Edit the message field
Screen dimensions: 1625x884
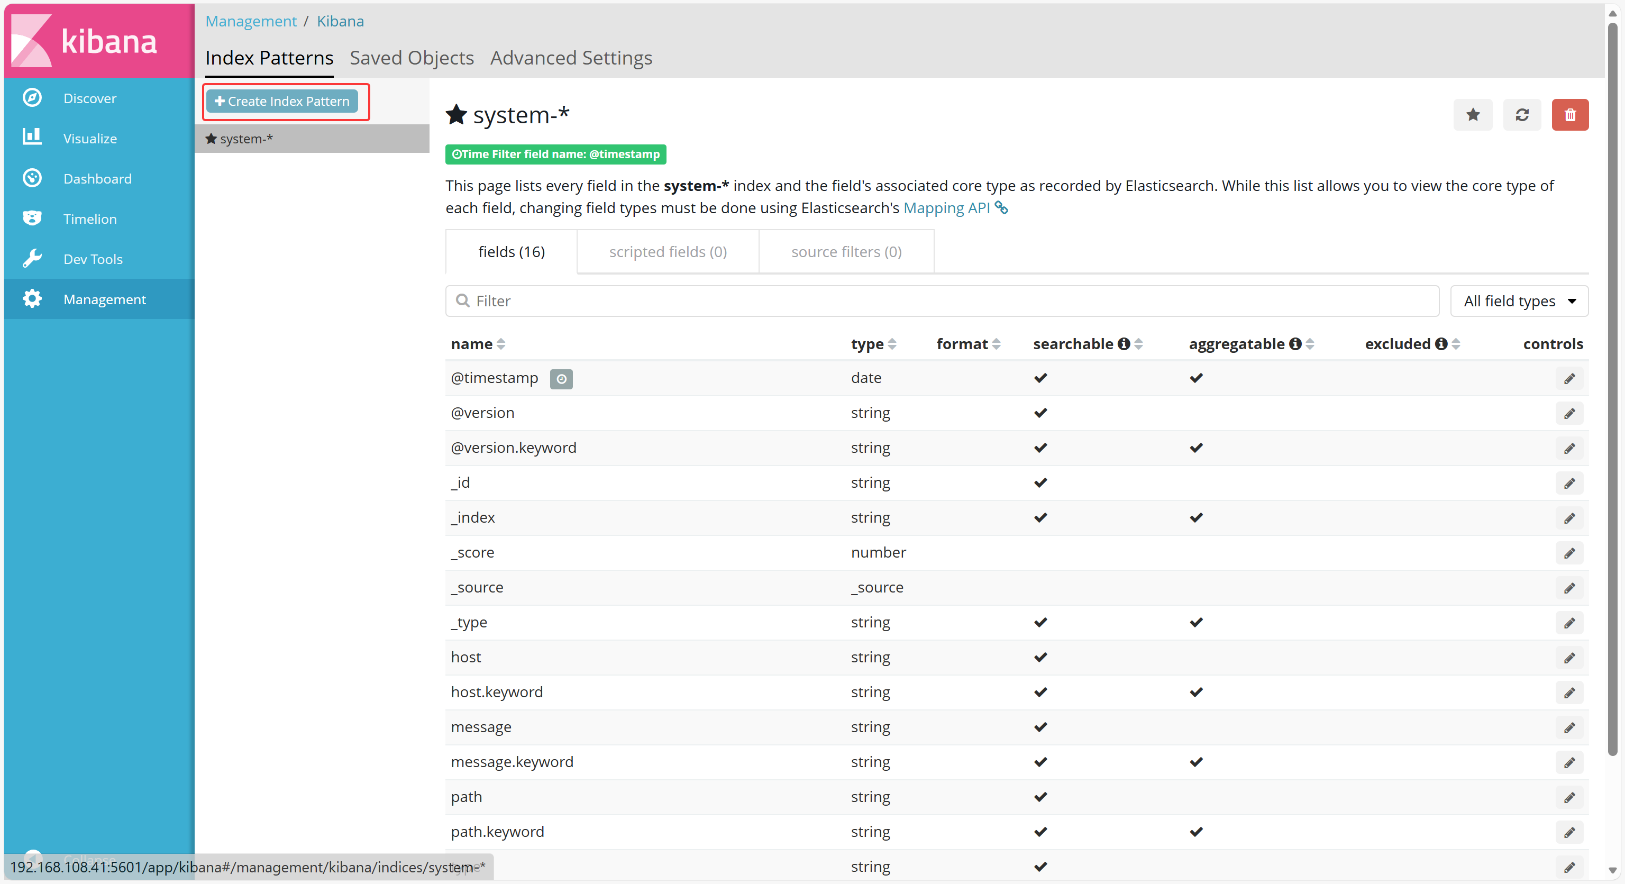[1569, 728]
